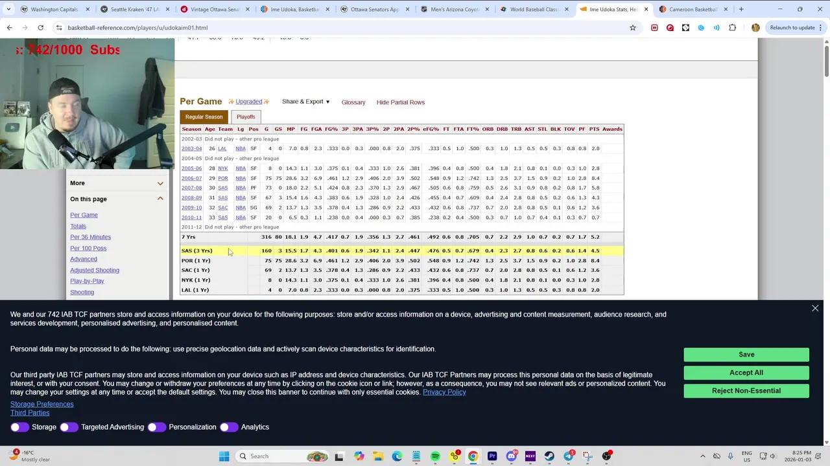
Task: Open Steam from the taskbar
Action: tap(549, 456)
